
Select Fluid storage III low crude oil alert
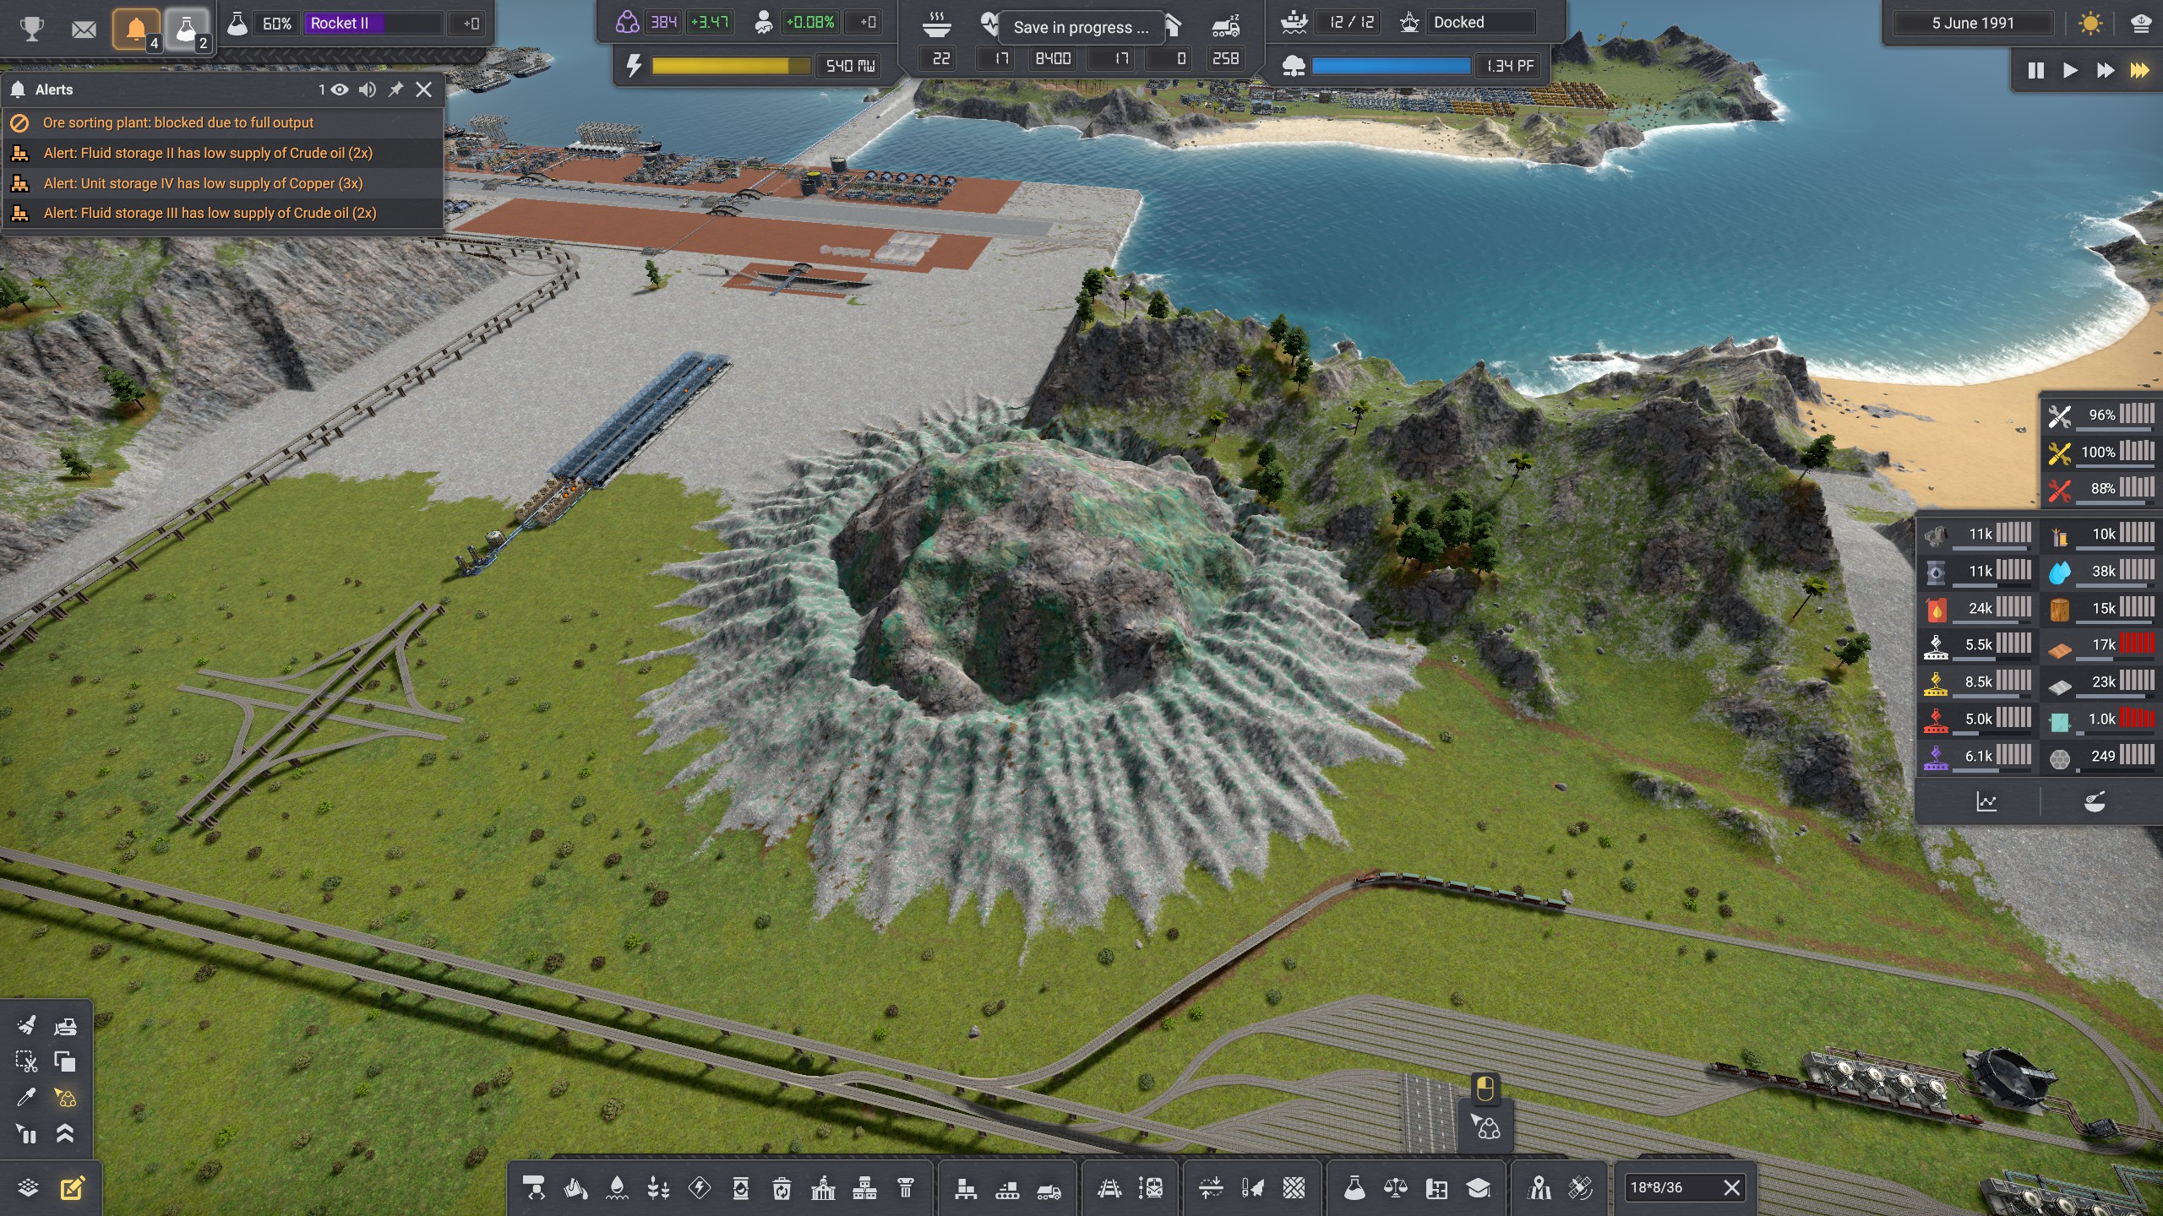(223, 214)
